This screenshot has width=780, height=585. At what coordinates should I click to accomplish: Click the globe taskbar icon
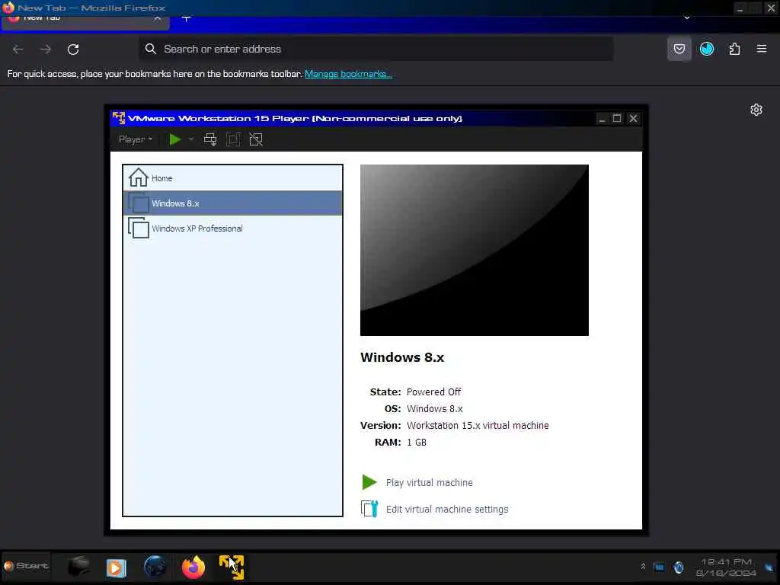155,567
